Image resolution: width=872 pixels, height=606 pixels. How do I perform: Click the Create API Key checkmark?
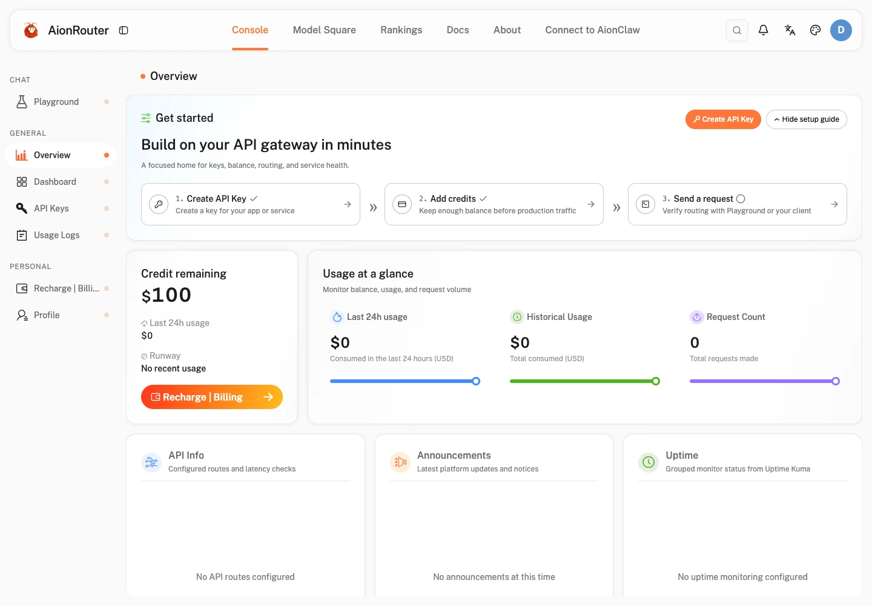(x=254, y=199)
